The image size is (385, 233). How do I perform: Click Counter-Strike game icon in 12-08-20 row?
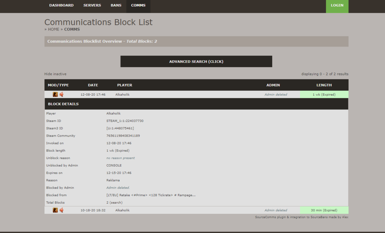pos(55,95)
